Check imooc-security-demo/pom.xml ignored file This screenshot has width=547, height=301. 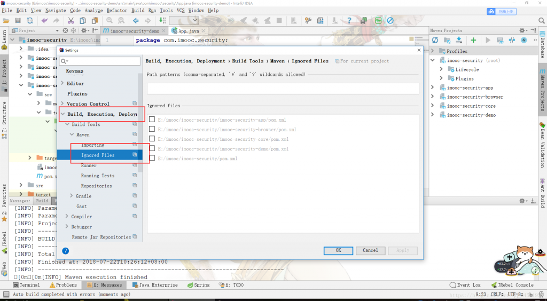(152, 148)
